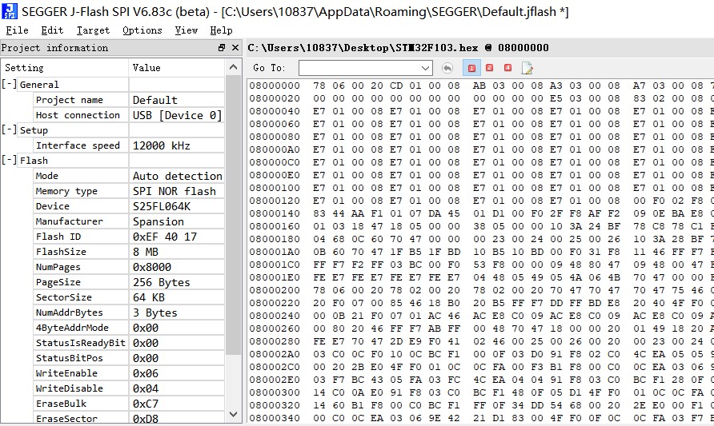714x426 pixels.
Task: Select the 64 KB SectorSize value
Action: (148, 297)
